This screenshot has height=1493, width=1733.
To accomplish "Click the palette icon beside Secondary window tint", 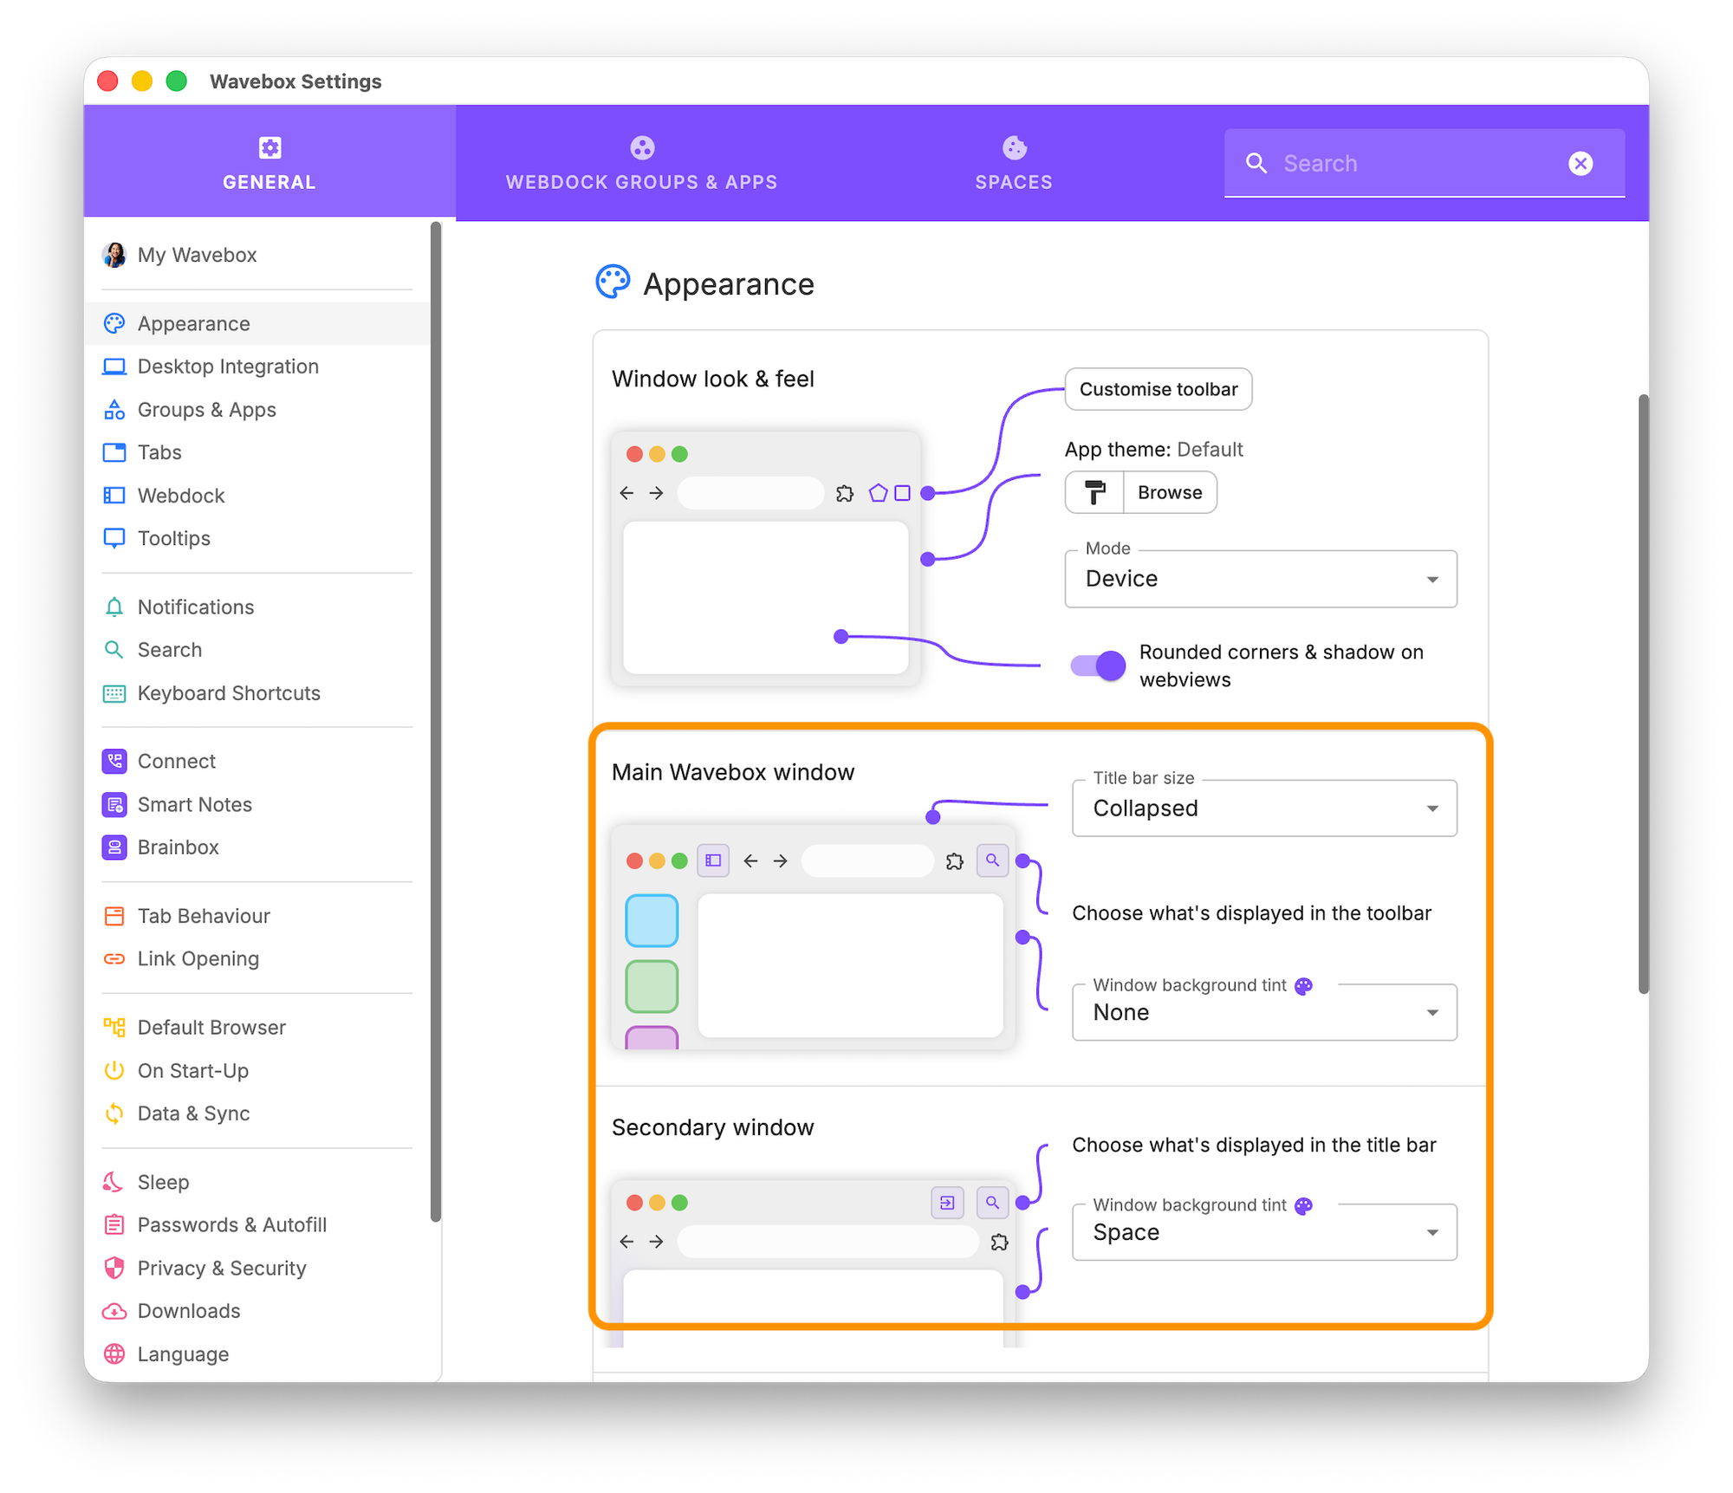I will [1303, 1205].
